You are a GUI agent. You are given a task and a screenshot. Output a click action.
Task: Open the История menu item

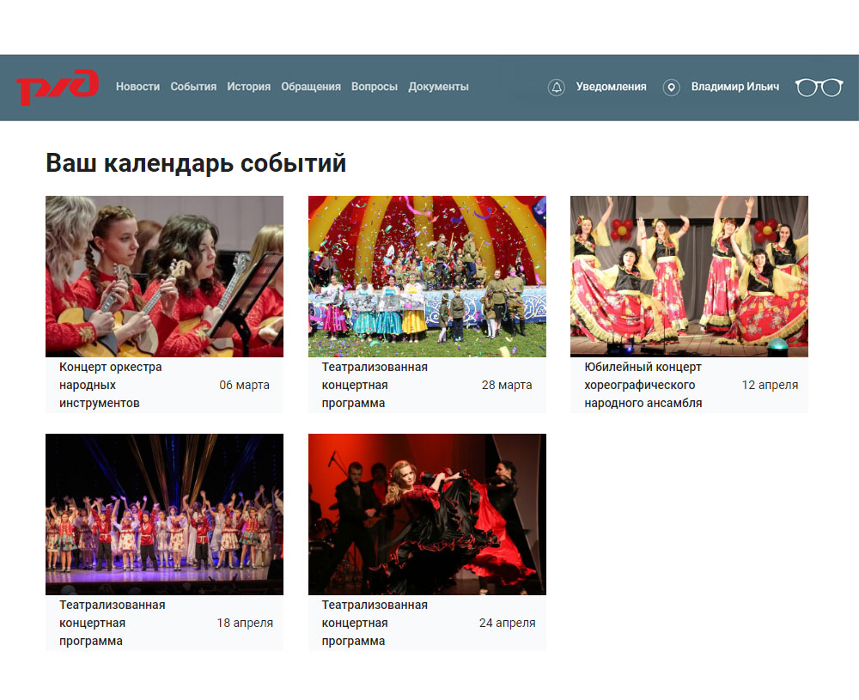tap(248, 87)
